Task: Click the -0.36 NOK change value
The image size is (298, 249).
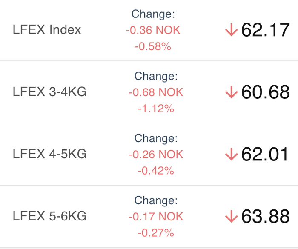Action: coord(153,30)
